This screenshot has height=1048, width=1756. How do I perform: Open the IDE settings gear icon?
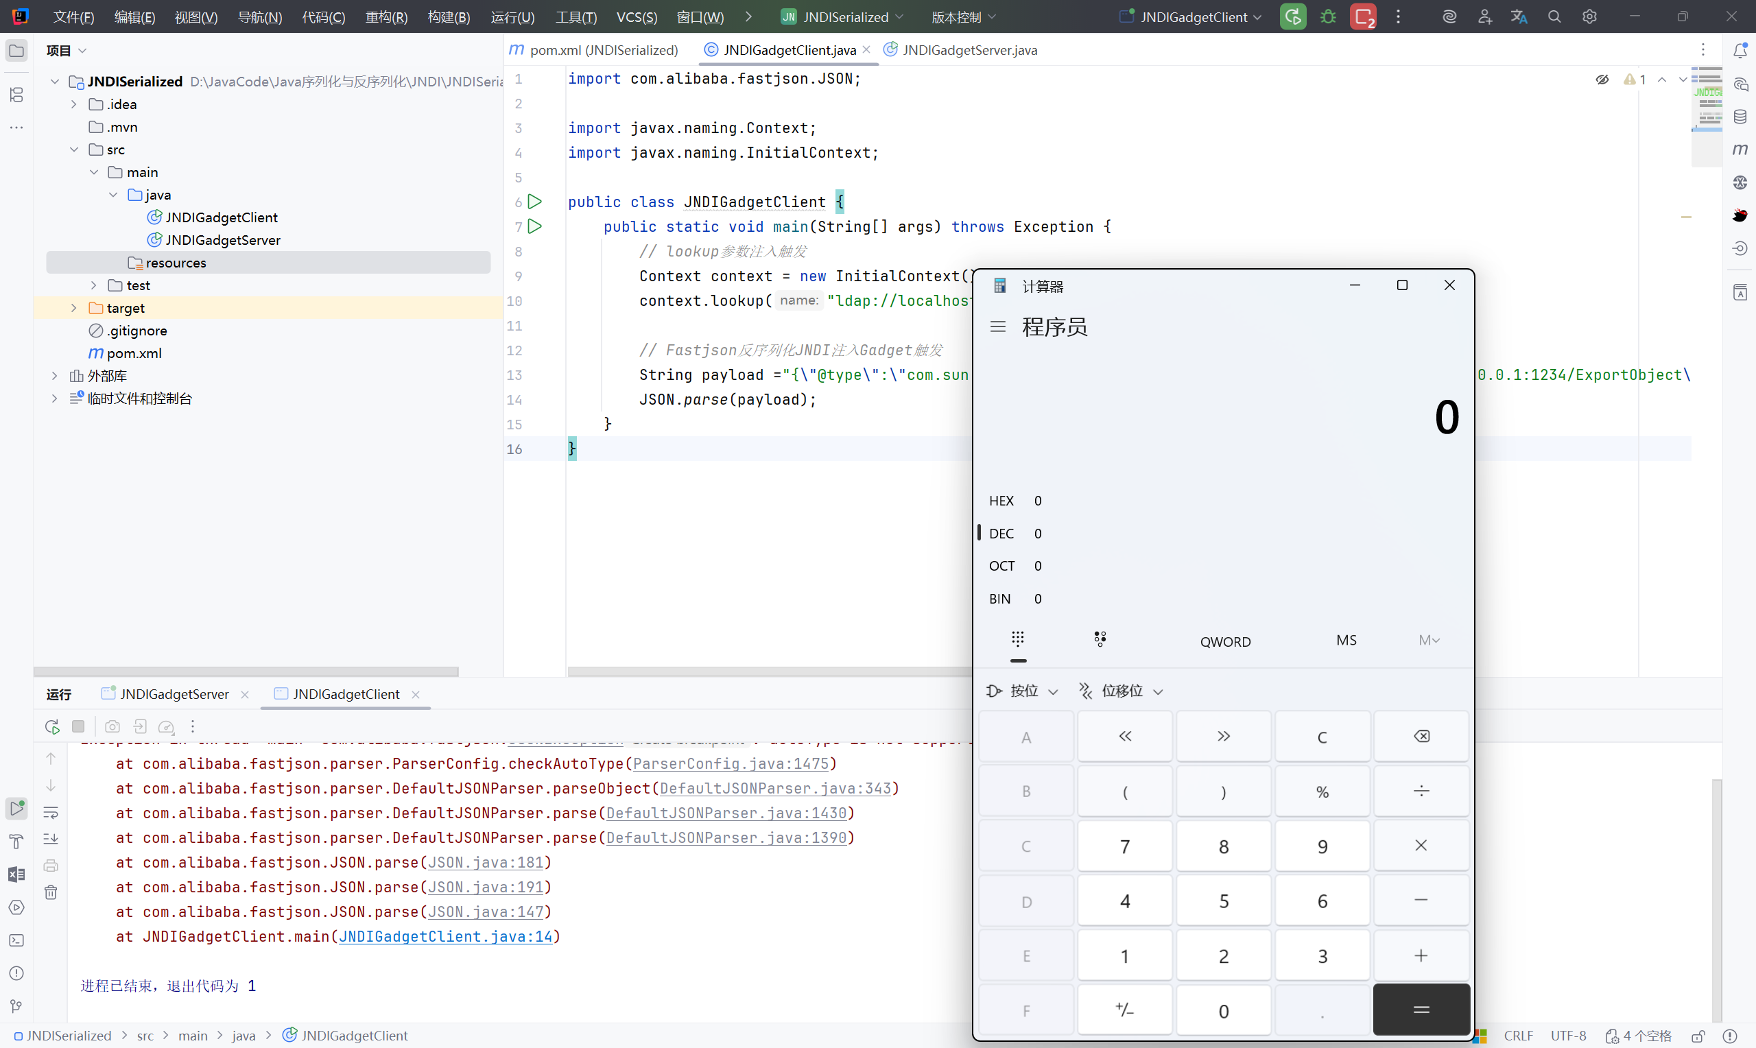(1589, 17)
